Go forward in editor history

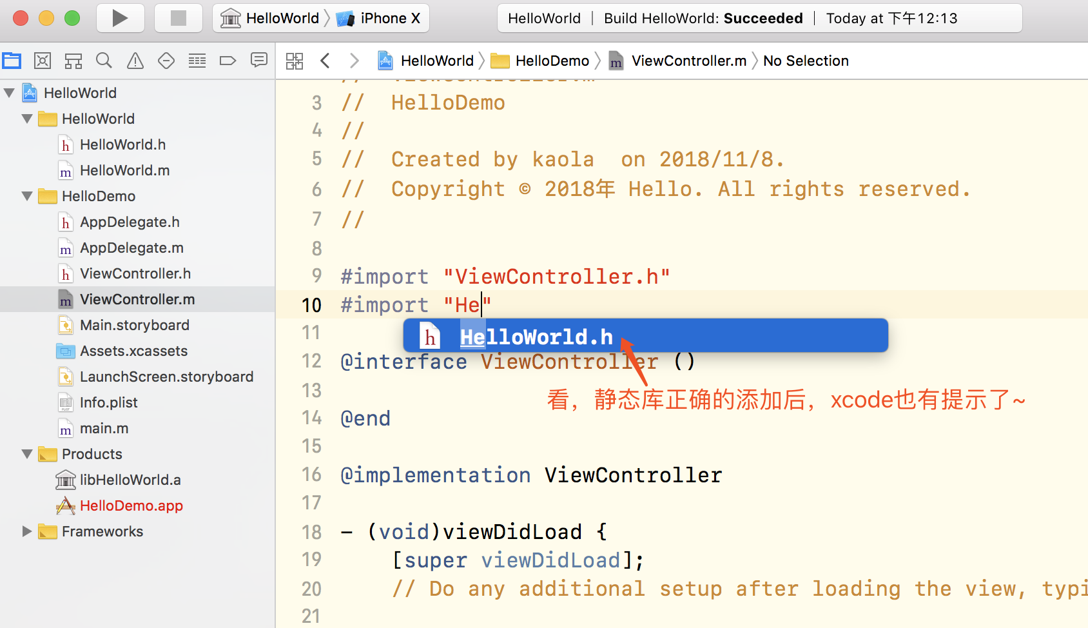pyautogui.click(x=354, y=61)
